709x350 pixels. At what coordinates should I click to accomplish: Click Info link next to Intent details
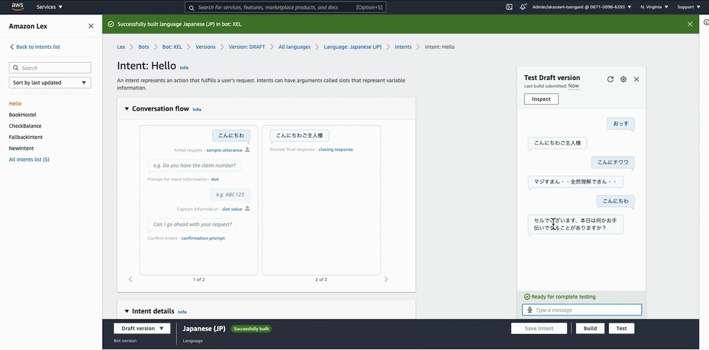tap(182, 312)
